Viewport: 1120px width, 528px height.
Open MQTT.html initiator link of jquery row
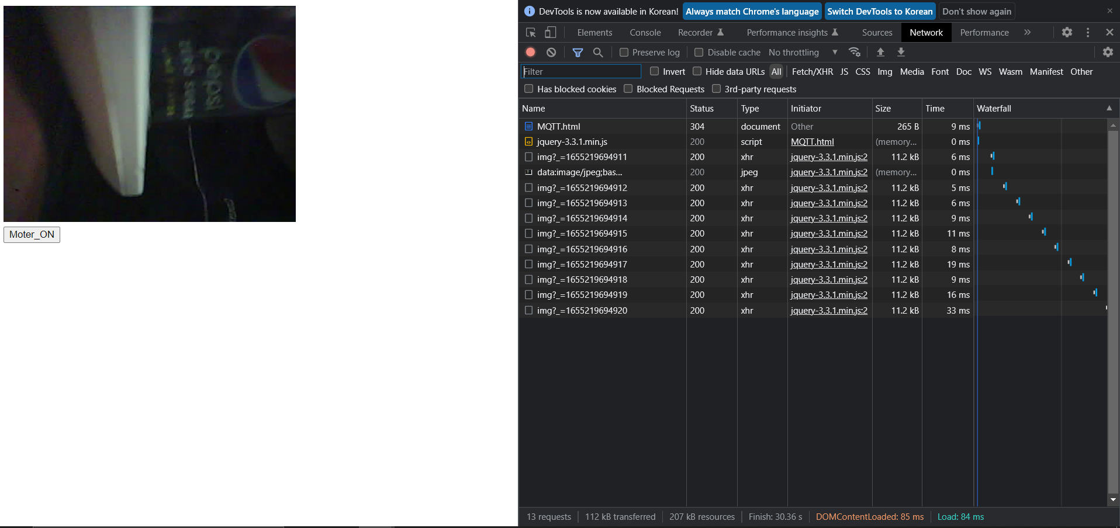(812, 141)
